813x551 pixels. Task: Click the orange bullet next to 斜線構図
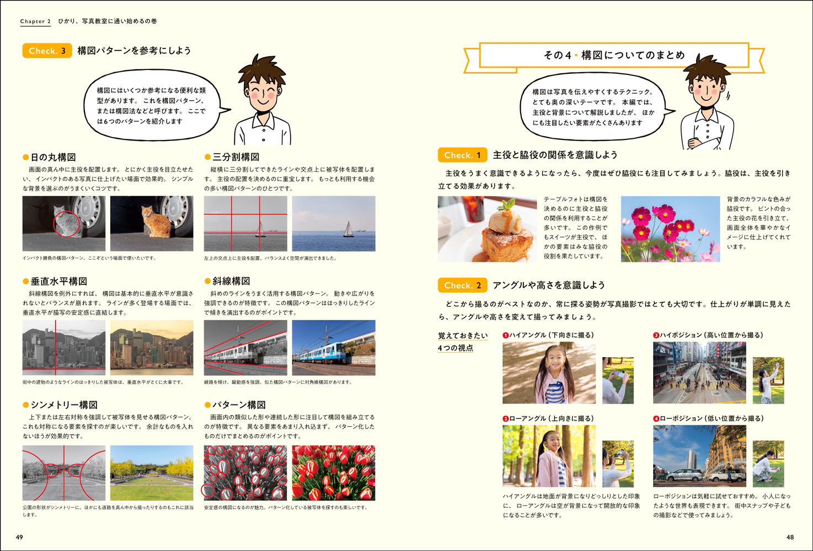click(207, 282)
